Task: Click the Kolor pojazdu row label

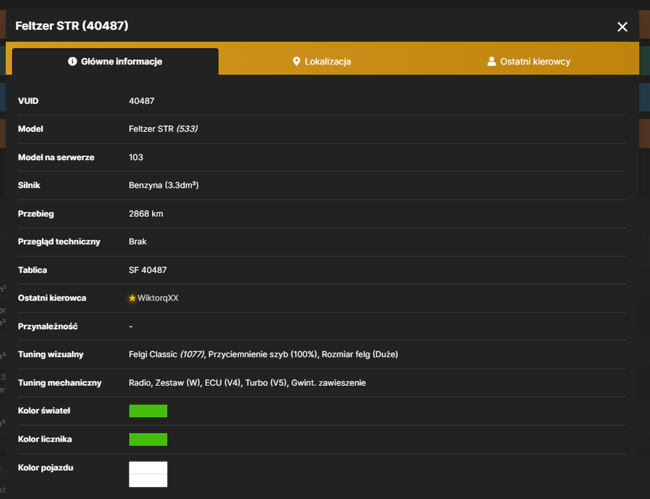Action: (45, 468)
